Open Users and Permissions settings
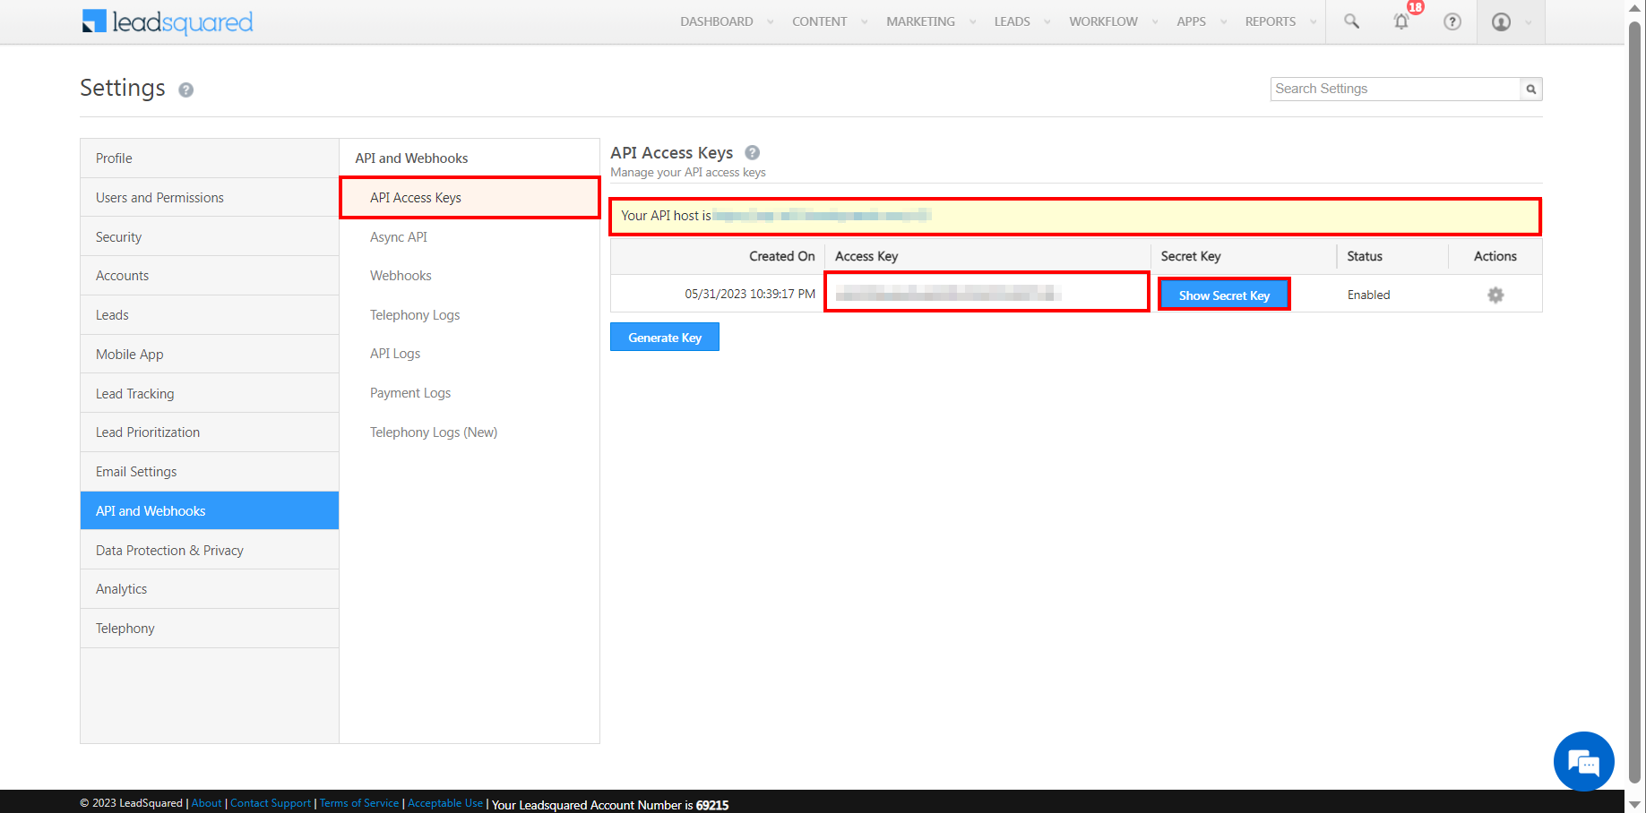The width and height of the screenshot is (1646, 813). point(210,198)
